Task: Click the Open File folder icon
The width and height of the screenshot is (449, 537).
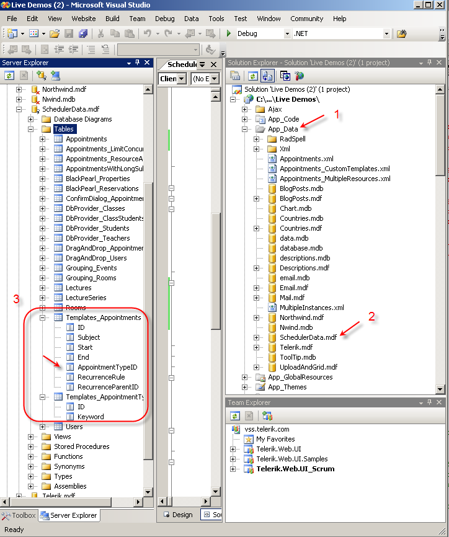Action: point(55,33)
